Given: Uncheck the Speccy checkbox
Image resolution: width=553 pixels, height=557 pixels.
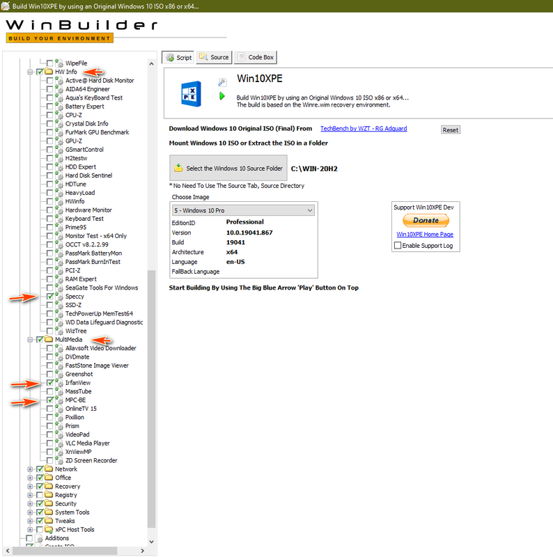Looking at the screenshot, I should pyautogui.click(x=49, y=297).
